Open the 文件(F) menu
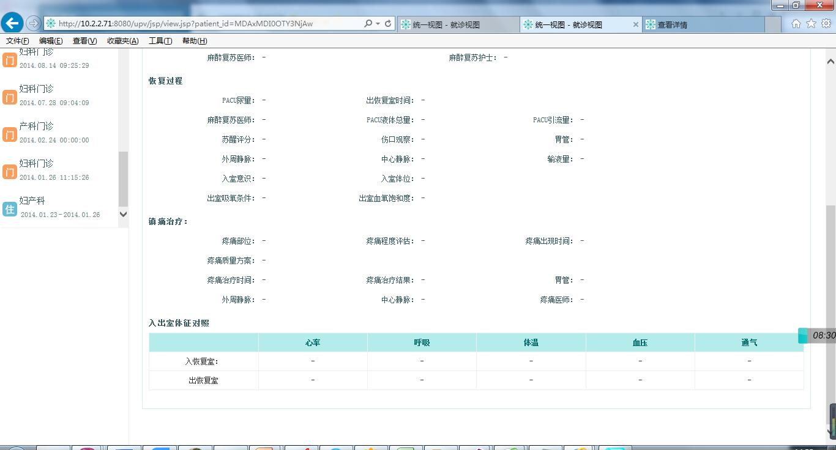836x450 pixels. 17,41
